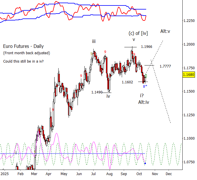Click the 'Jun' date axis label
Image resolution: width=197 pixels, height=180 pixels.
(79, 174)
